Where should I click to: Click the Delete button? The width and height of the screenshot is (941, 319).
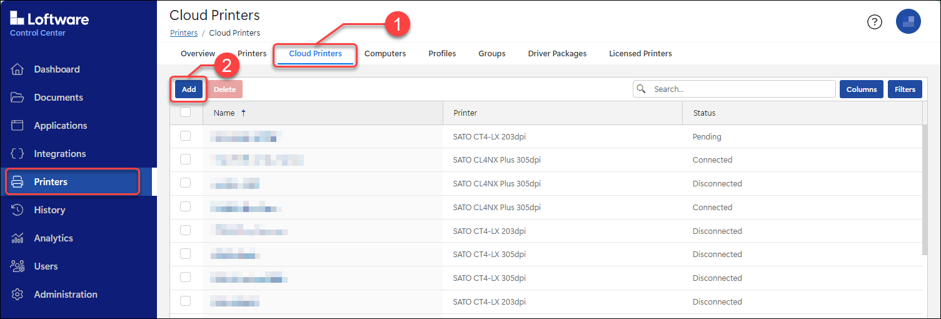[x=225, y=89]
